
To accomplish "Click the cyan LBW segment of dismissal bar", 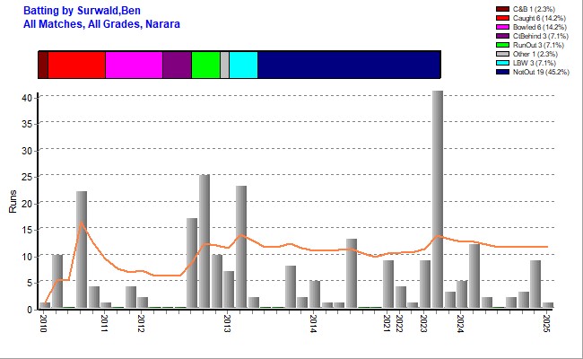I will tap(243, 65).
